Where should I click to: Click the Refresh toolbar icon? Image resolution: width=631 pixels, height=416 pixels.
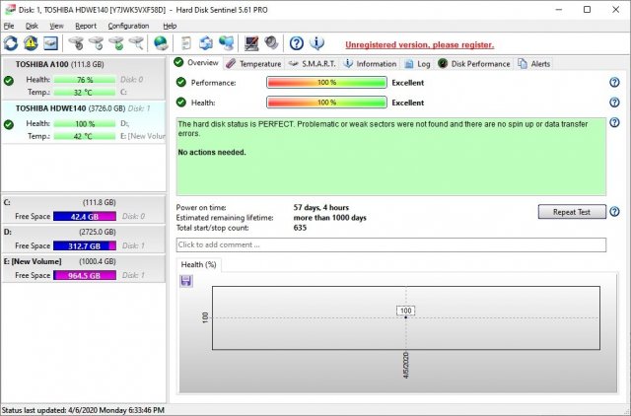pyautogui.click(x=11, y=43)
